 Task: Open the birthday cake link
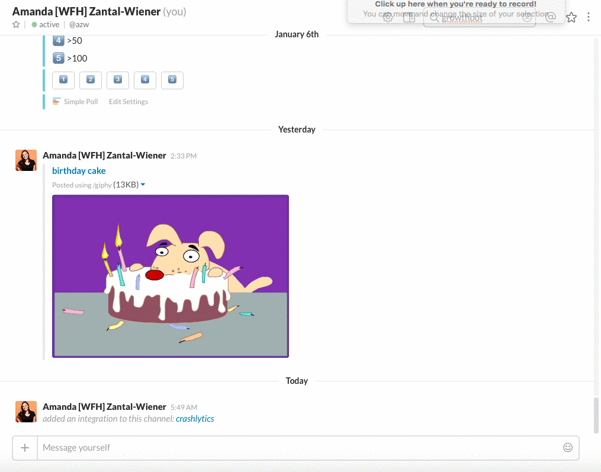[x=79, y=171]
